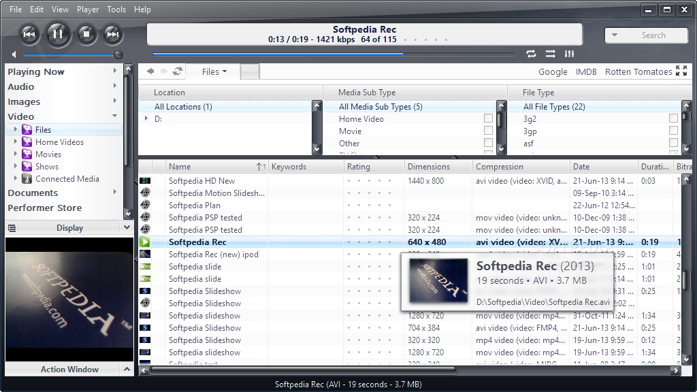697x392 pixels.
Task: Select the empty tab next to Files
Action: point(250,71)
